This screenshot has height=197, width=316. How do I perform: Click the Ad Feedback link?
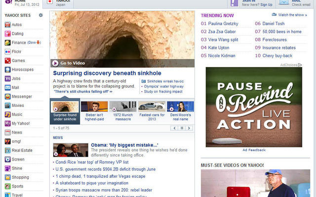(254, 150)
